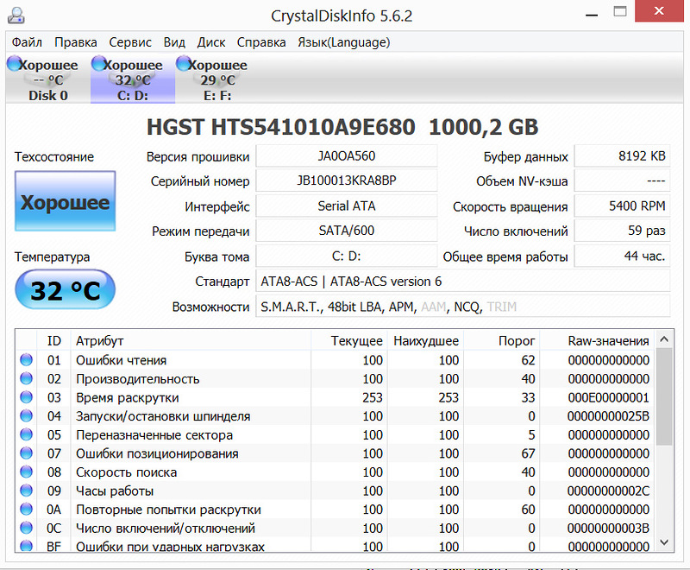Click the transfer mode field SATA/600
The width and height of the screenshot is (690, 570).
(347, 231)
